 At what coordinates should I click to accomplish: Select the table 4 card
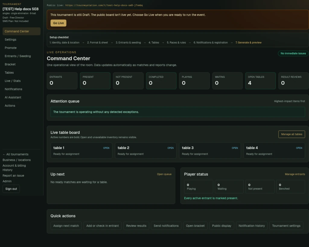point(274,151)
